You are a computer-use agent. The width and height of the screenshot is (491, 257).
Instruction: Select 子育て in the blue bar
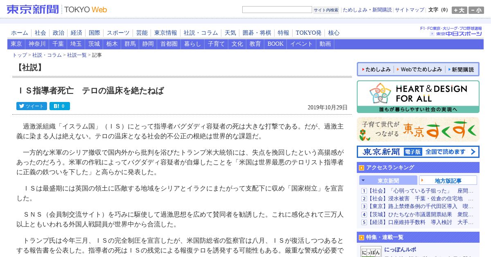click(x=216, y=44)
